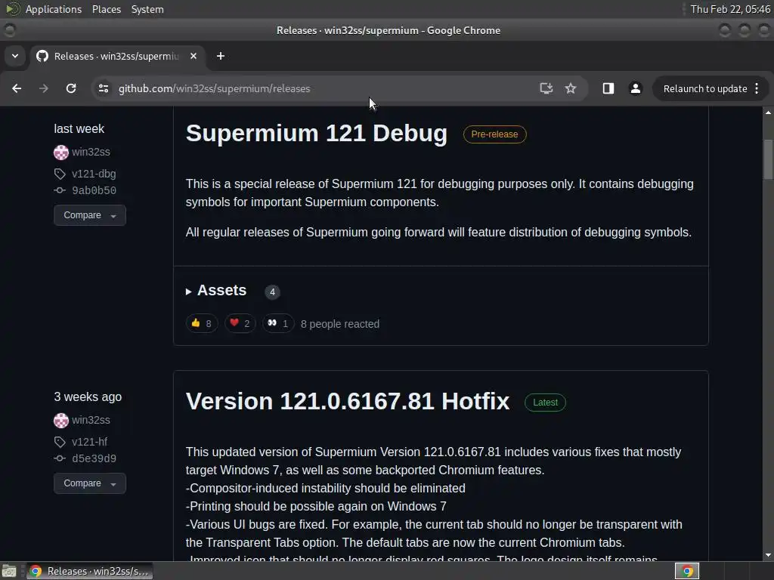Open Chrome three-dot menu

point(757,88)
